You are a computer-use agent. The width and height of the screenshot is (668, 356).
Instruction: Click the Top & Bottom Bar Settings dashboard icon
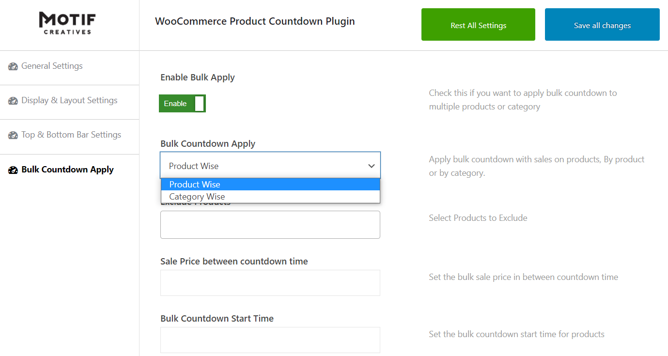click(x=13, y=135)
